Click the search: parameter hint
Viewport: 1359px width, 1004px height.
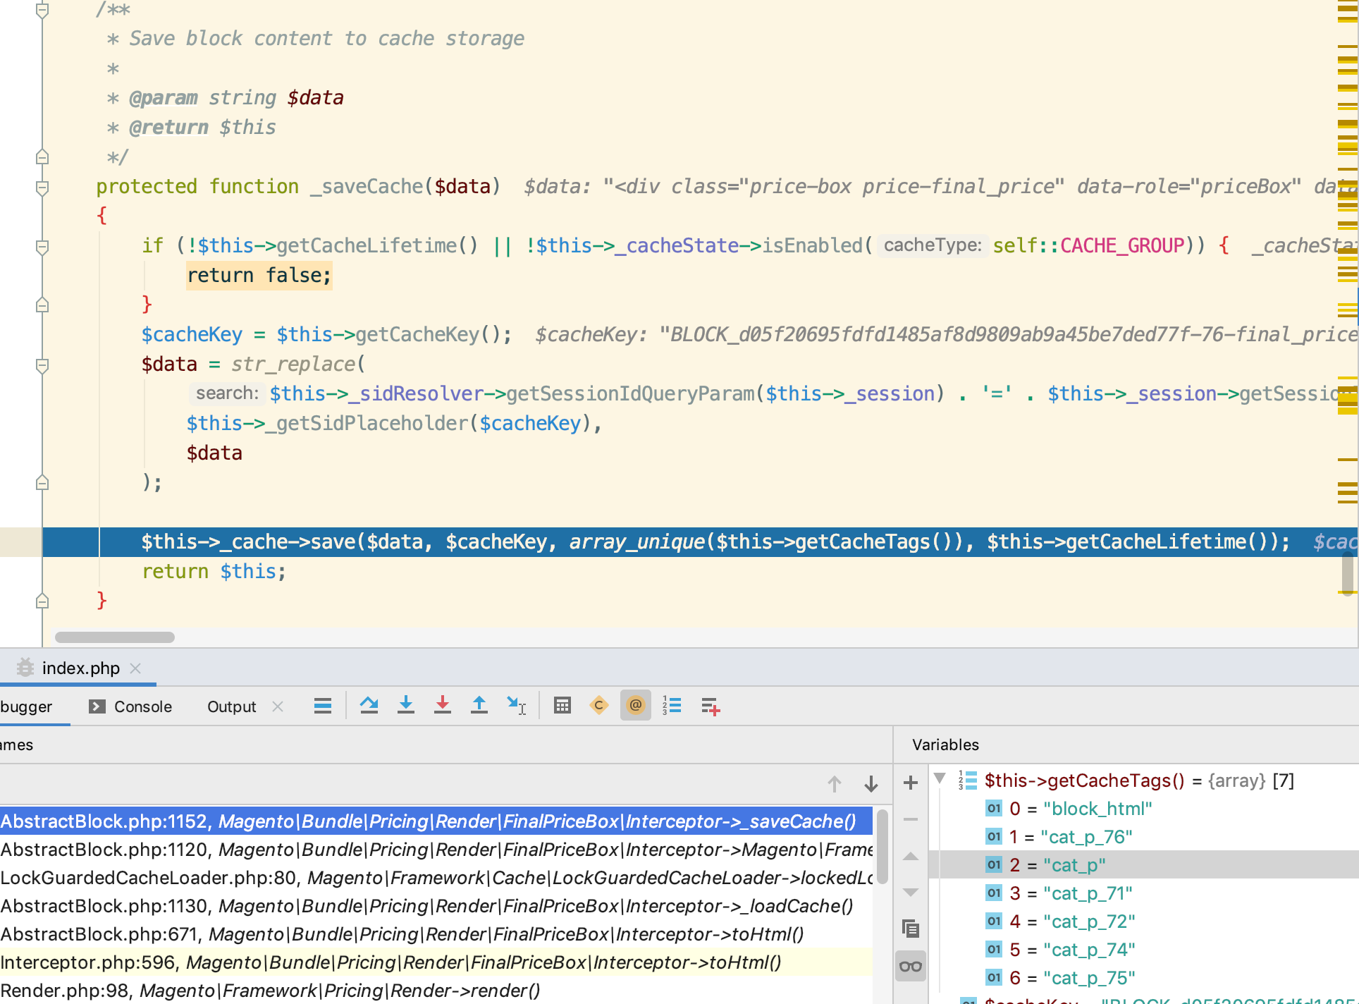click(x=227, y=393)
